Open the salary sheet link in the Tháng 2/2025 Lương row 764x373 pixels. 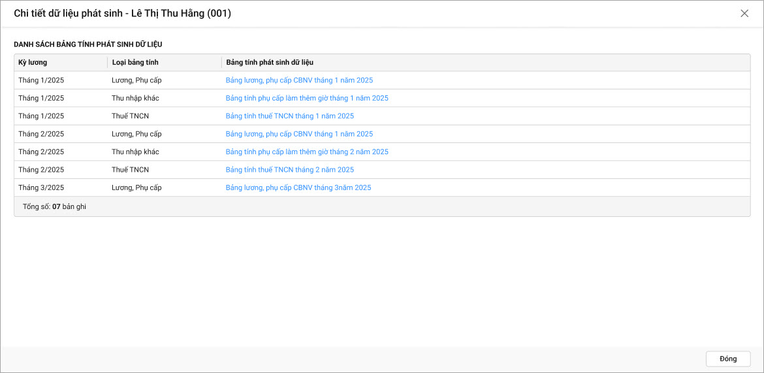click(x=299, y=134)
